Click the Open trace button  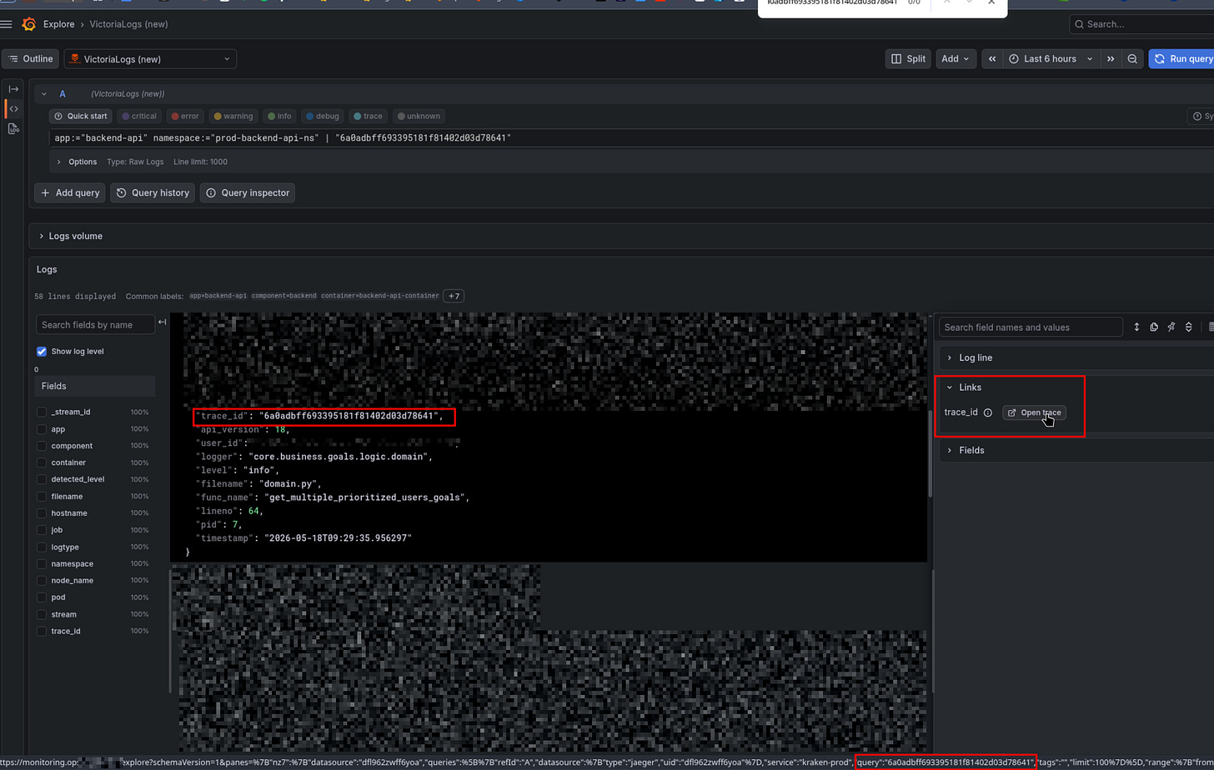click(x=1034, y=412)
